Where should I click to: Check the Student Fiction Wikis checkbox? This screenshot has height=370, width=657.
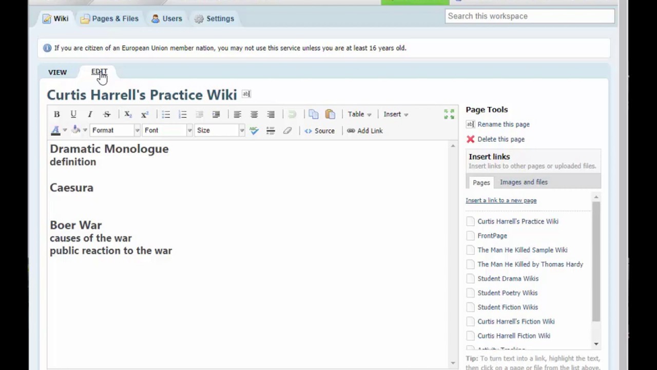pyautogui.click(x=471, y=307)
